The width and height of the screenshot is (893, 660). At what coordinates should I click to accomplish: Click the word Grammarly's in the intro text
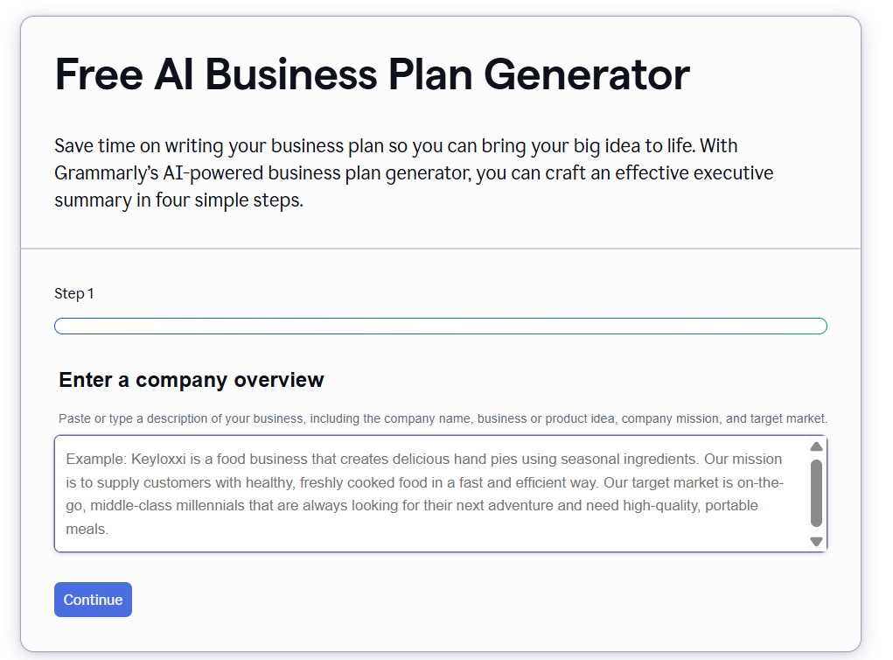pos(106,173)
